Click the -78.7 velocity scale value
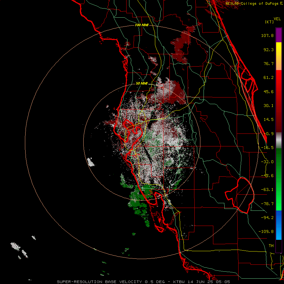The width and height of the screenshot is (284, 284). tap(267, 204)
